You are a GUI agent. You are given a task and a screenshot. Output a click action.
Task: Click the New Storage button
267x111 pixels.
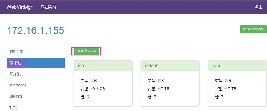(86, 51)
